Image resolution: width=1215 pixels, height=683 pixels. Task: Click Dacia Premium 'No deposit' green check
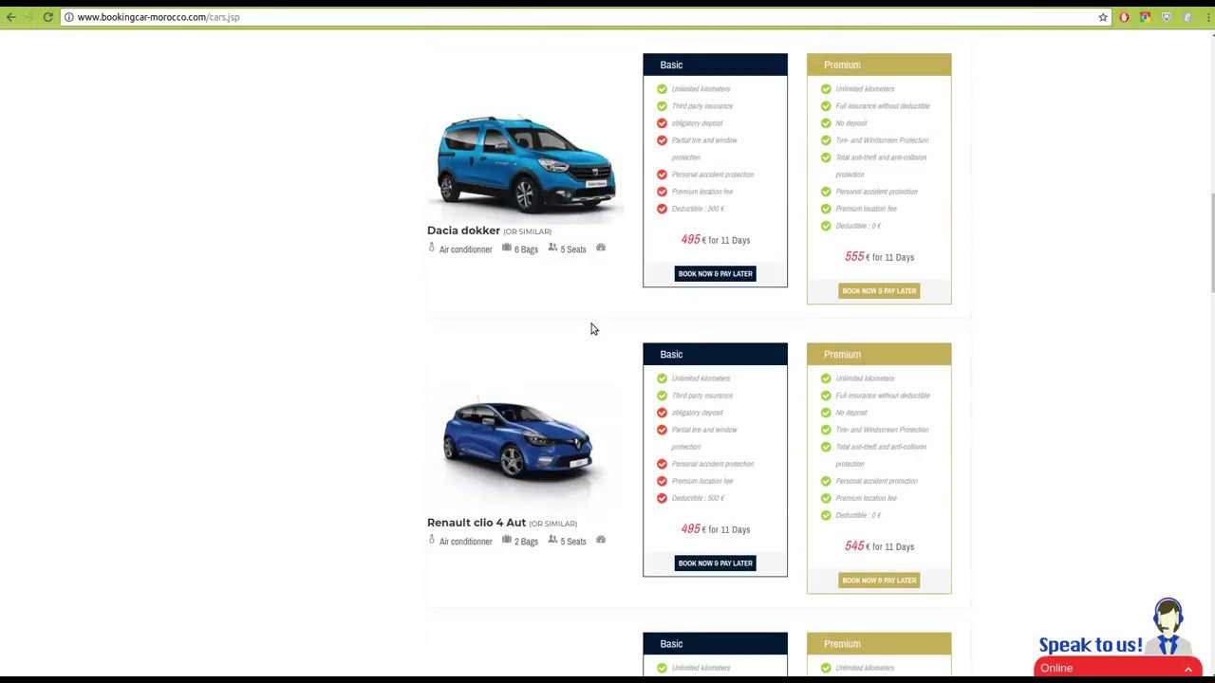point(826,123)
